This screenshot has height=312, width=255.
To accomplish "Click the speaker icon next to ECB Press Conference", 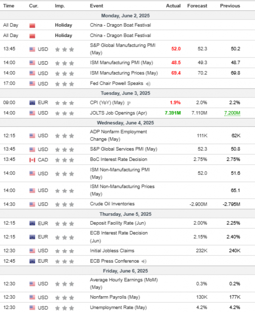I will click(144, 261).
